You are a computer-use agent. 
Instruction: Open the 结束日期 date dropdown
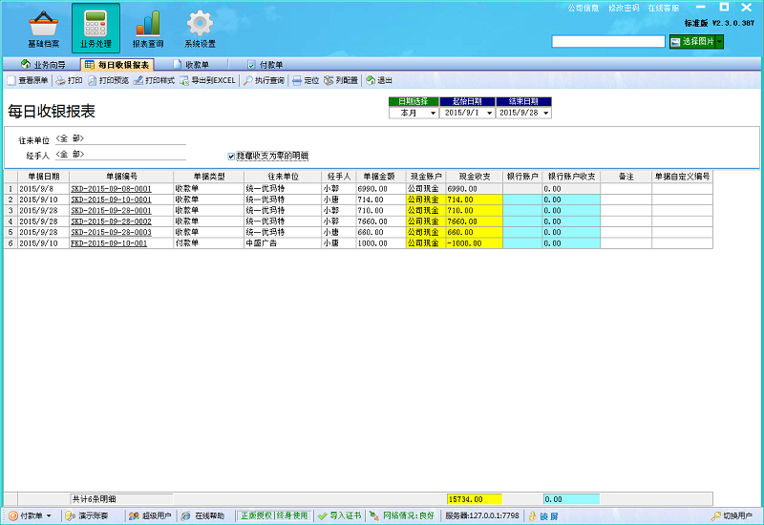point(546,113)
